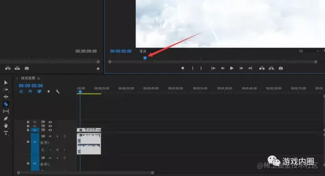Image resolution: width=325 pixels, height=176 pixels.
Task: Toggle lock on track V3
Action: [28, 122]
